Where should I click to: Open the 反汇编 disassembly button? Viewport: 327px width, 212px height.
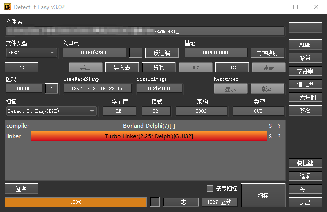tap(162, 53)
